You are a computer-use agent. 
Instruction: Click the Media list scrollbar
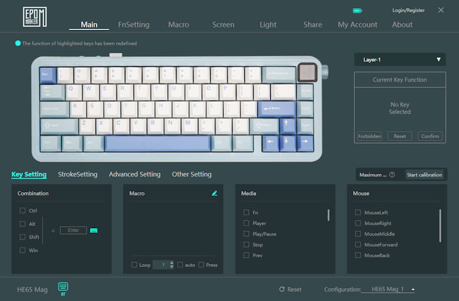[x=328, y=215]
